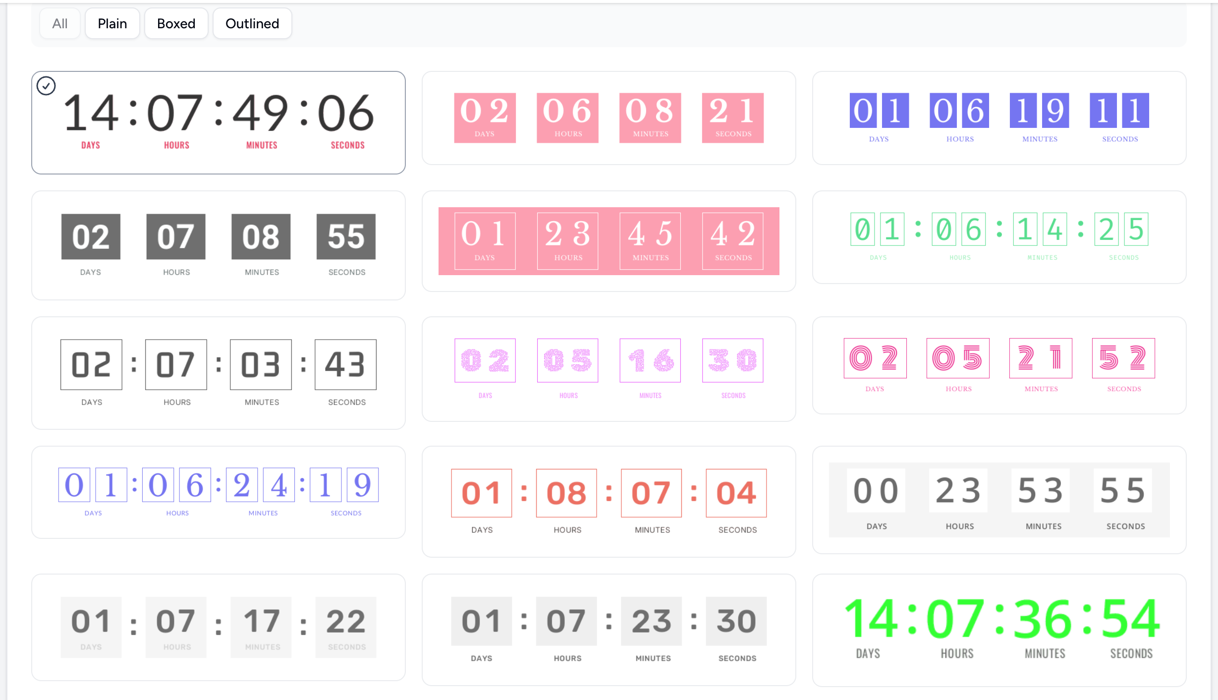Screen dimensions: 1218x700
Task: Switch to the Plain filter tab
Action: click(x=112, y=23)
